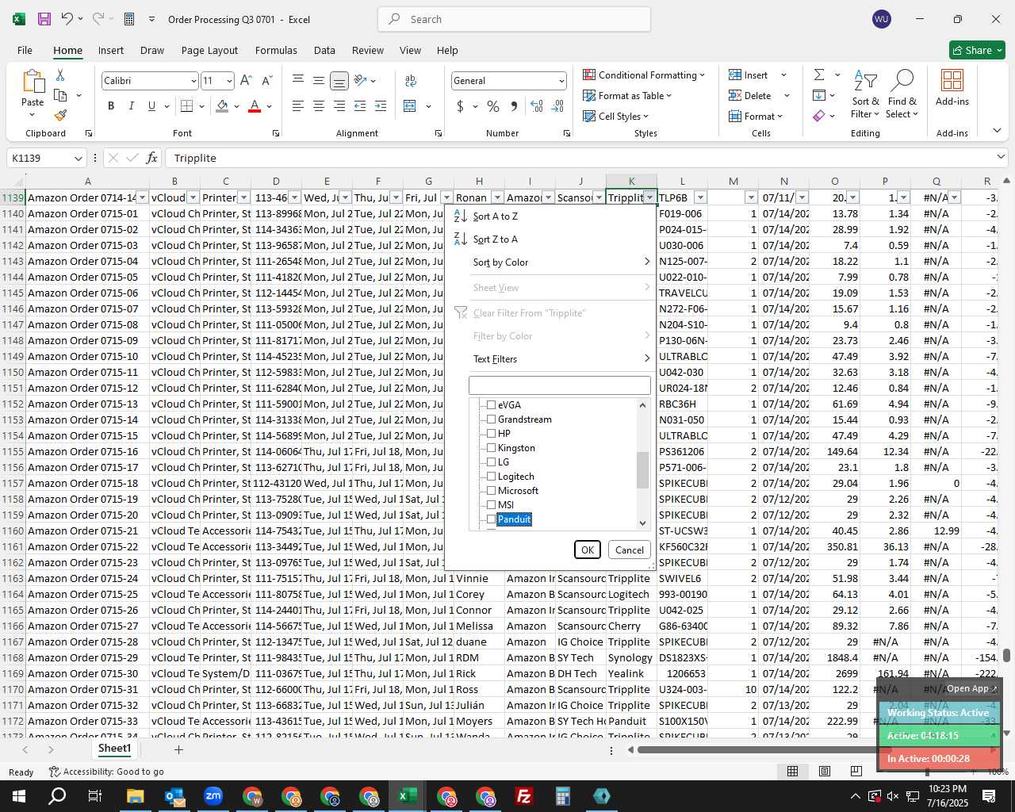The height and width of the screenshot is (812, 1015).
Task: Expand the Text Filters submenu
Action: [560, 359]
